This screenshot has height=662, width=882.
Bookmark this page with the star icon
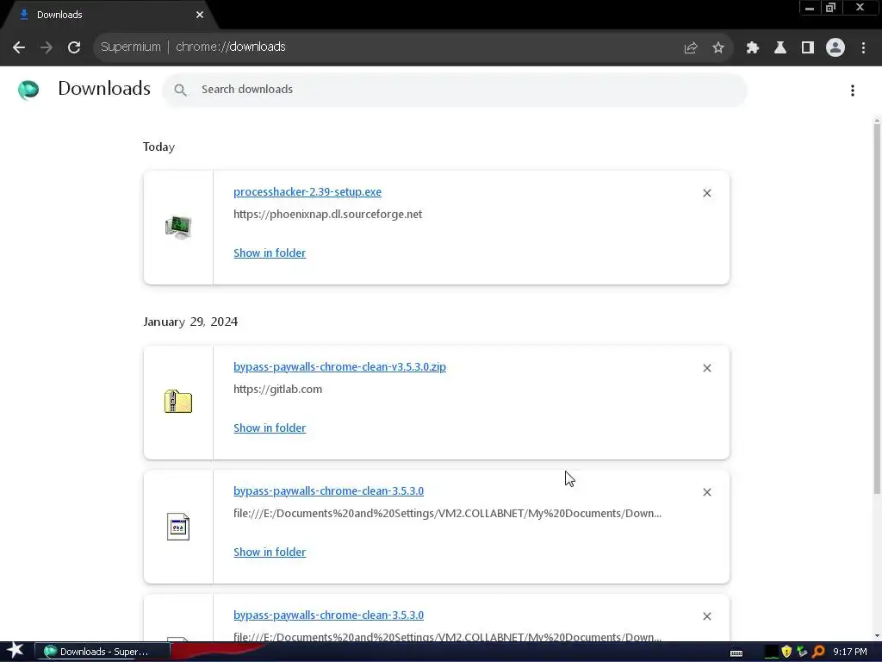[x=718, y=48]
